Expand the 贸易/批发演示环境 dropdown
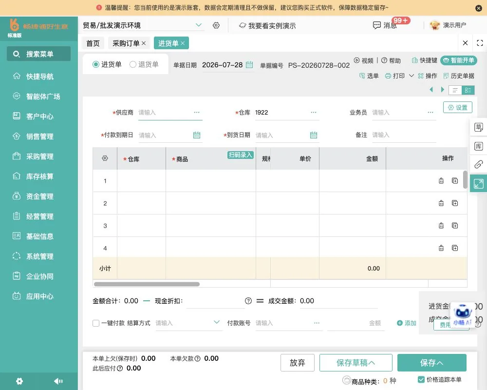487x390 pixels. tap(199, 25)
